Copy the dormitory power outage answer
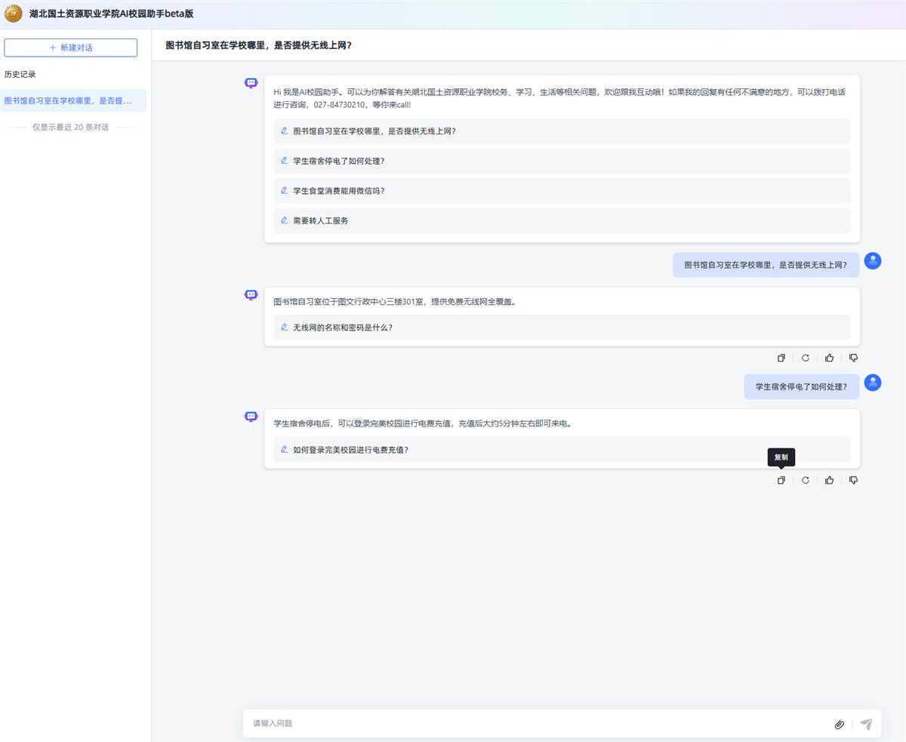906x742 pixels. coord(781,480)
